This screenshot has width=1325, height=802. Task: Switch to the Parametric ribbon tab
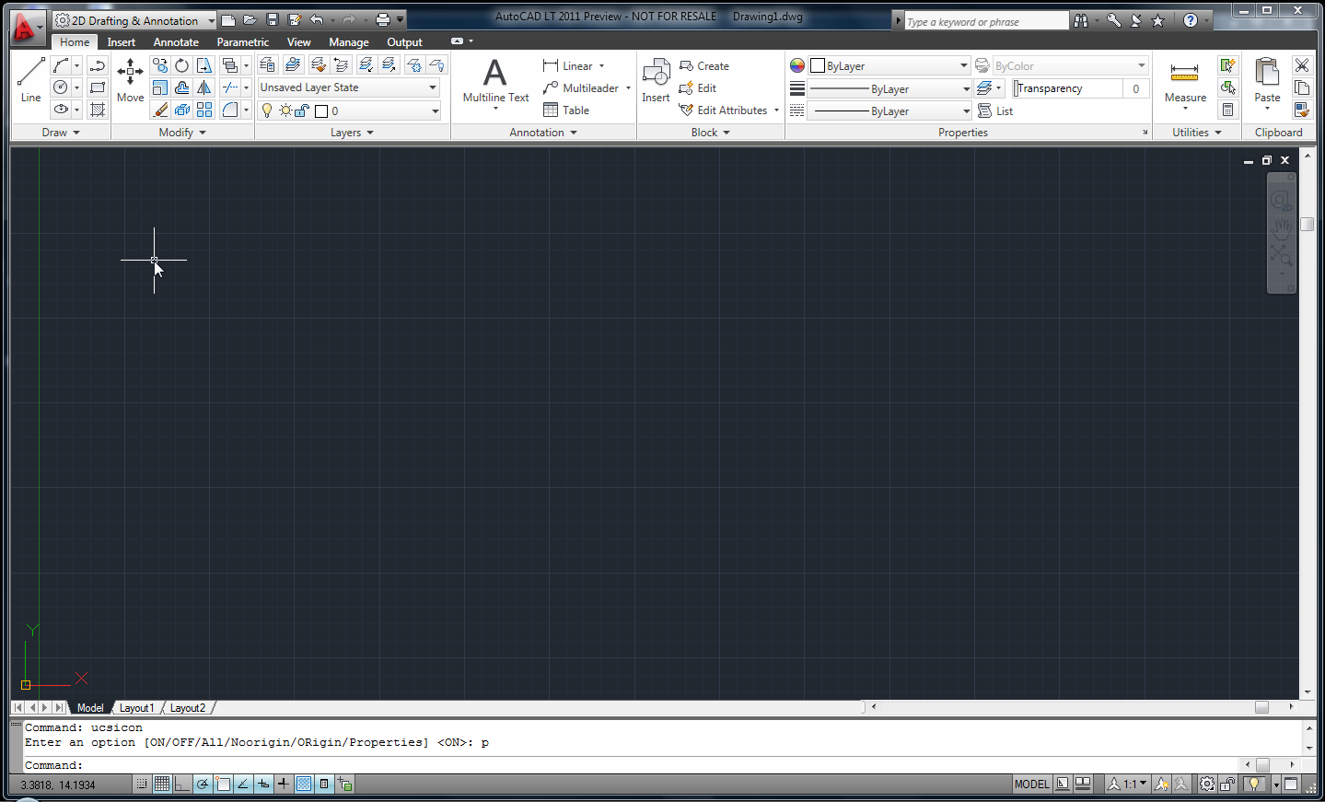(x=242, y=41)
